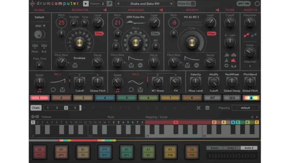The width and height of the screenshot is (290, 163).
Task: Select the MG 2 sine waveform display
Action: [136, 82]
